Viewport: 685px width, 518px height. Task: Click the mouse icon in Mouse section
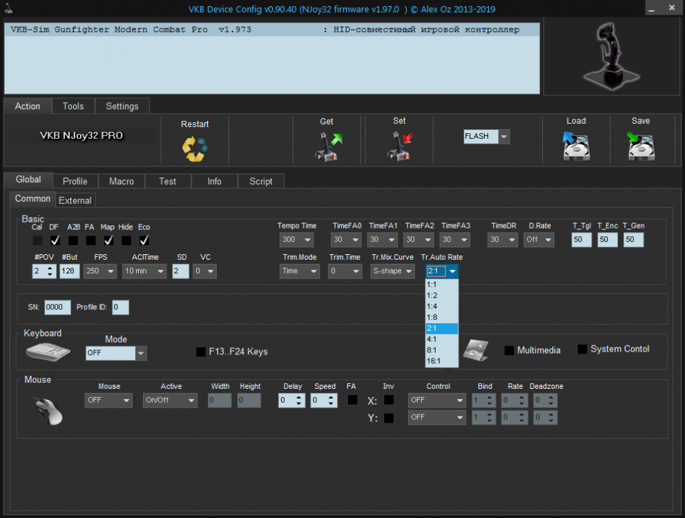48,410
